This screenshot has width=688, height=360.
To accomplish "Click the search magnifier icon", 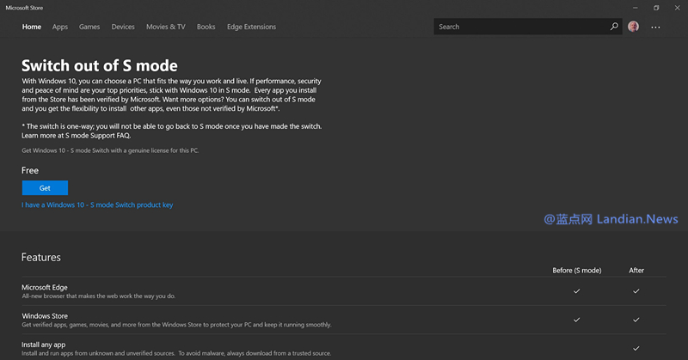I will pos(614,27).
